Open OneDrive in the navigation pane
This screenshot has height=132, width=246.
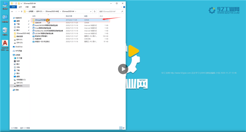point(18,47)
